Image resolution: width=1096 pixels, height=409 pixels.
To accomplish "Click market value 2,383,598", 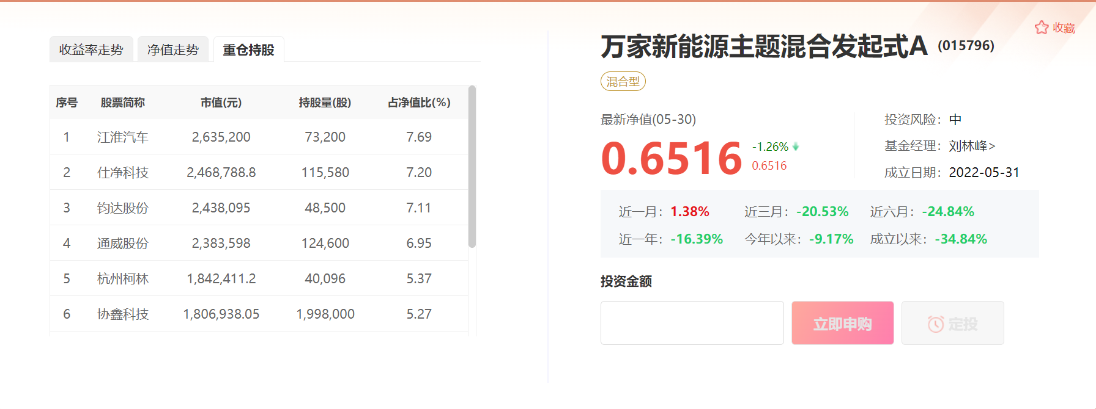I will pyautogui.click(x=221, y=244).
